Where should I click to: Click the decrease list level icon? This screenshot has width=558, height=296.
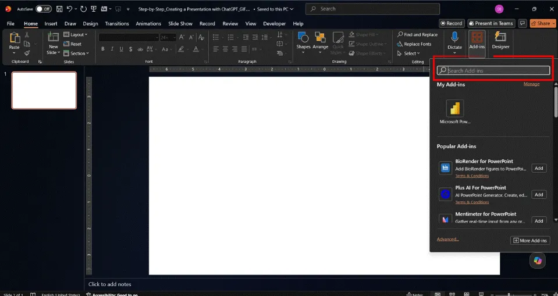pos(246,37)
